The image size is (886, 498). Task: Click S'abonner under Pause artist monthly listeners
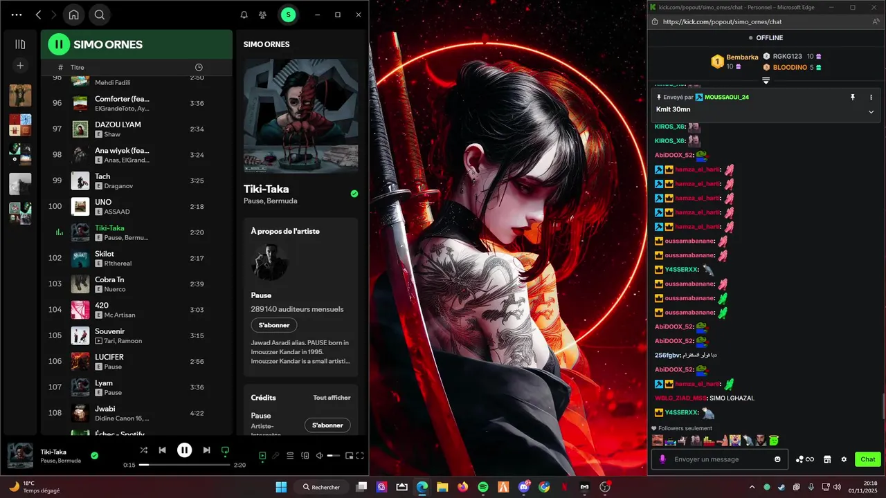[274, 325]
